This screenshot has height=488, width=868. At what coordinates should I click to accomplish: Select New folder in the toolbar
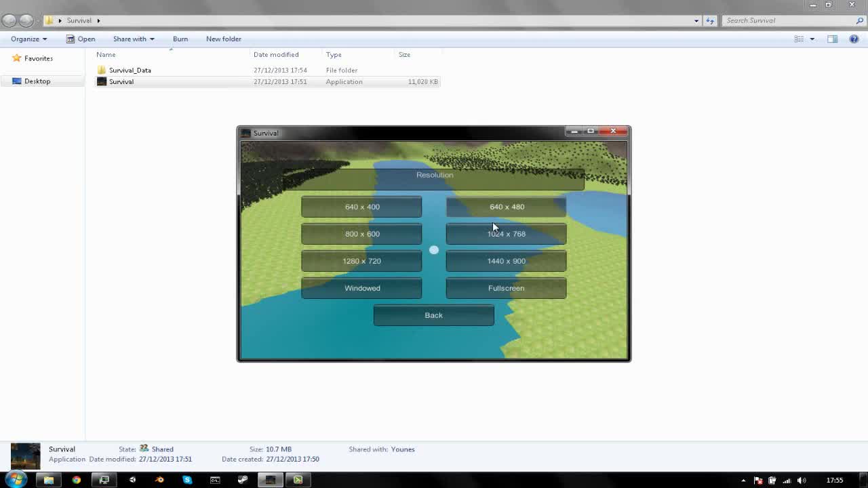(x=223, y=39)
